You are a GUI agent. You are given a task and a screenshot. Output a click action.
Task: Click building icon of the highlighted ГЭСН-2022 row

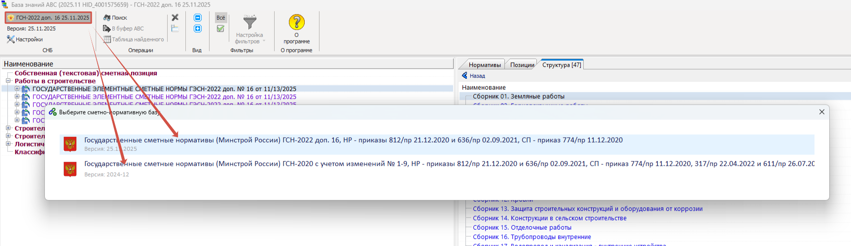coord(26,89)
